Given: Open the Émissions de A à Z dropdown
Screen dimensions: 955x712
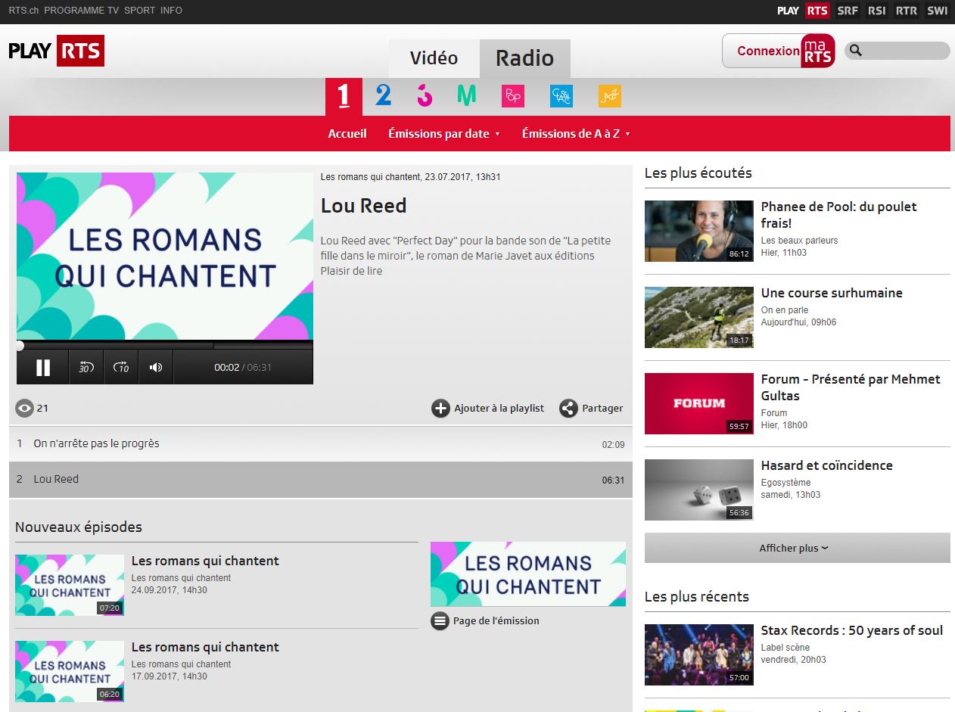Looking at the screenshot, I should coord(576,134).
